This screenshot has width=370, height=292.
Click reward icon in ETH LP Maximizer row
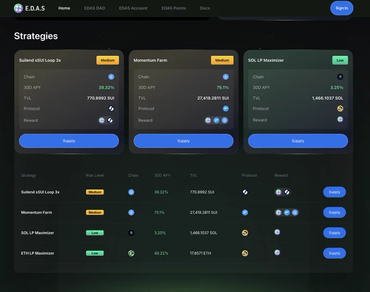[277, 252]
